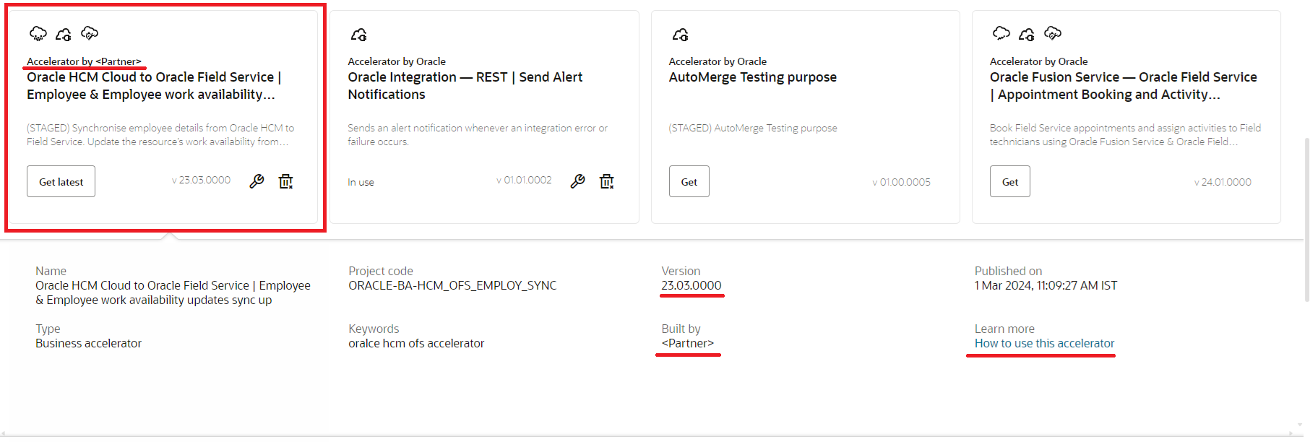Screen dimensions: 1310x442
Task: Click cloud plug icon on AutoMerge card
Action: tap(681, 35)
